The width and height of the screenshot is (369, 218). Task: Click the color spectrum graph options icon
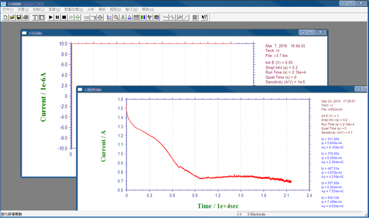click(143, 17)
